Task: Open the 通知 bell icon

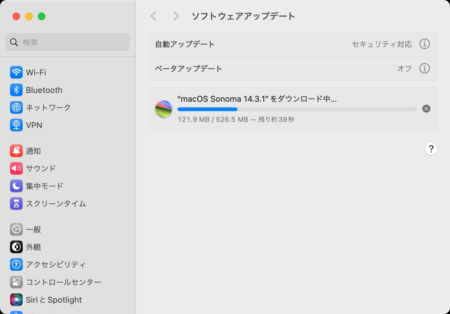Action: pyautogui.click(x=16, y=151)
